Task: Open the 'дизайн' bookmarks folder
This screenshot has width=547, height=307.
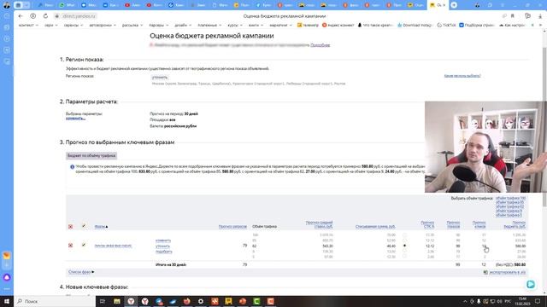Action: 183,25
